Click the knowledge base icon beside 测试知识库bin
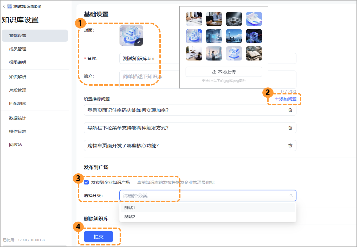 9,6
